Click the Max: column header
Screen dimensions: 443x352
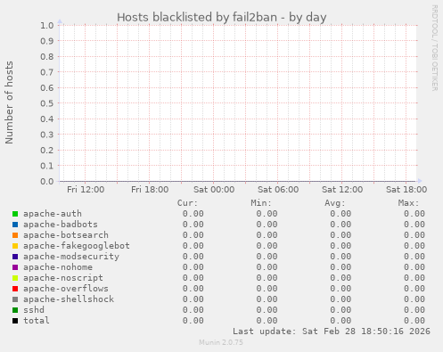tap(408, 203)
